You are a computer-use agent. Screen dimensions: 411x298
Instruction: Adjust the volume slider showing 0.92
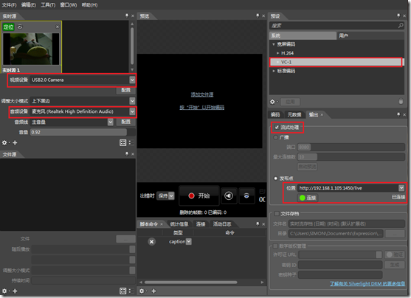coord(79,132)
